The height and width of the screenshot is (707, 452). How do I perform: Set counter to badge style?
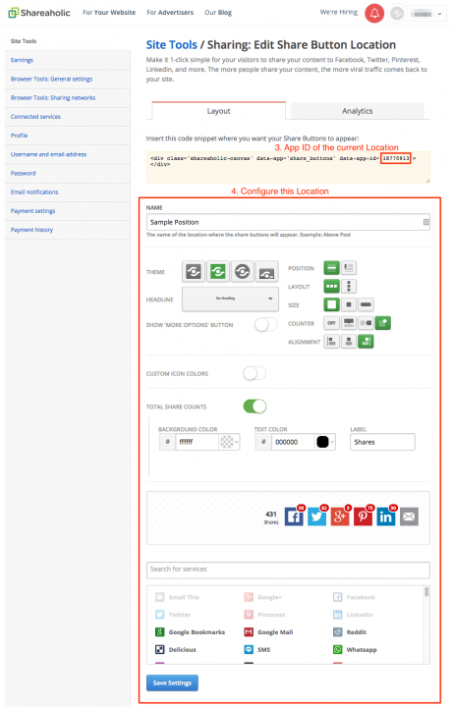point(383,323)
